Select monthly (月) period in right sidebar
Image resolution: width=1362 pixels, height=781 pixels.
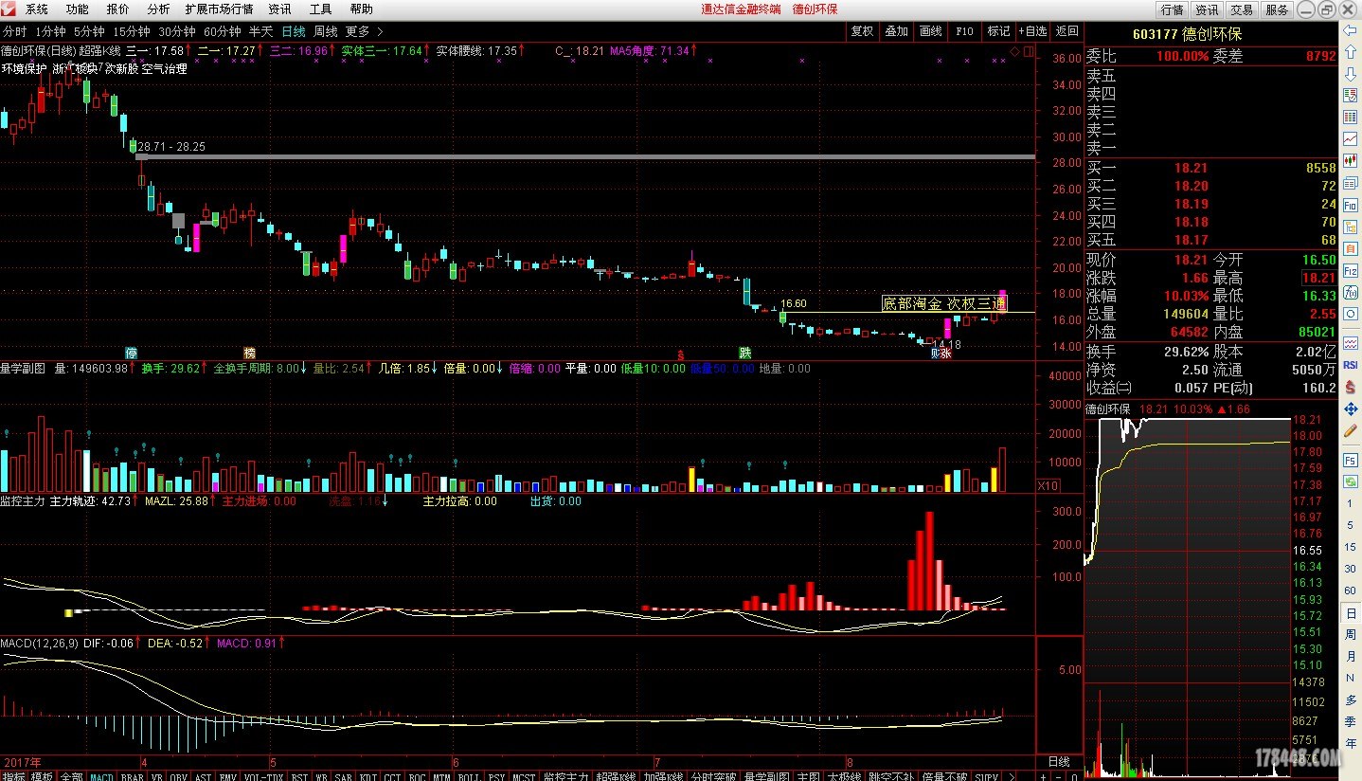tap(1351, 657)
